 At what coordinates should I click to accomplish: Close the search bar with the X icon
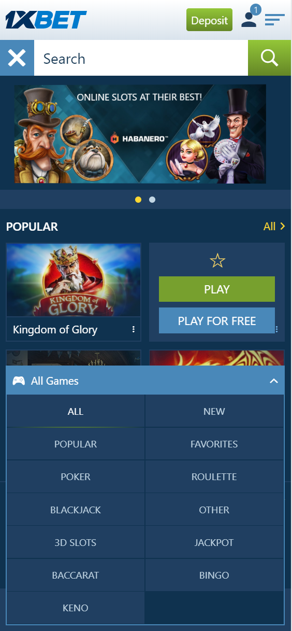17,58
